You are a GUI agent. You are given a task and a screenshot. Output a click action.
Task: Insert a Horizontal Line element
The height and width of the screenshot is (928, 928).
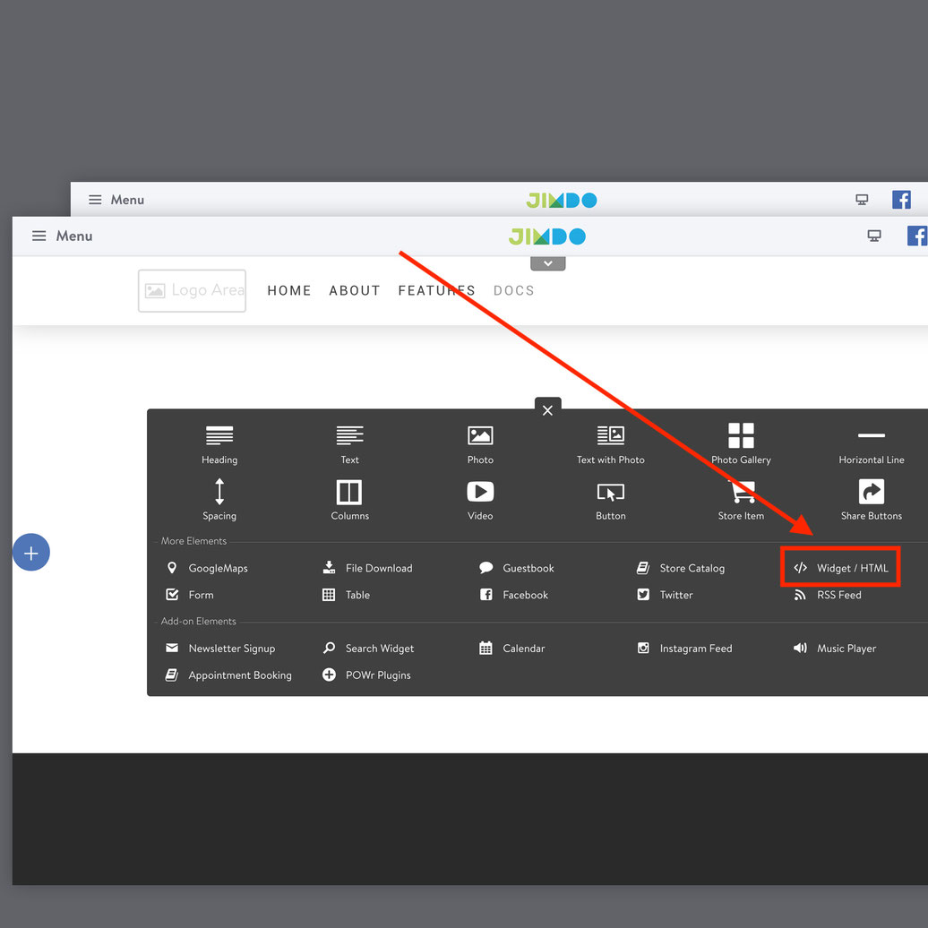[872, 447]
